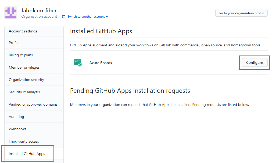Screen dimensions: 272x163
Task: Select "Billing & plans" in sidebar
Action: click(x=21, y=55)
